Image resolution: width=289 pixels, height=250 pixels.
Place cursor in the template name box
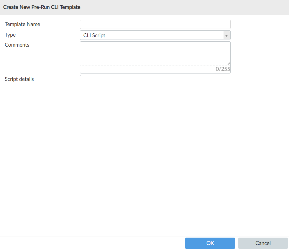(x=155, y=24)
